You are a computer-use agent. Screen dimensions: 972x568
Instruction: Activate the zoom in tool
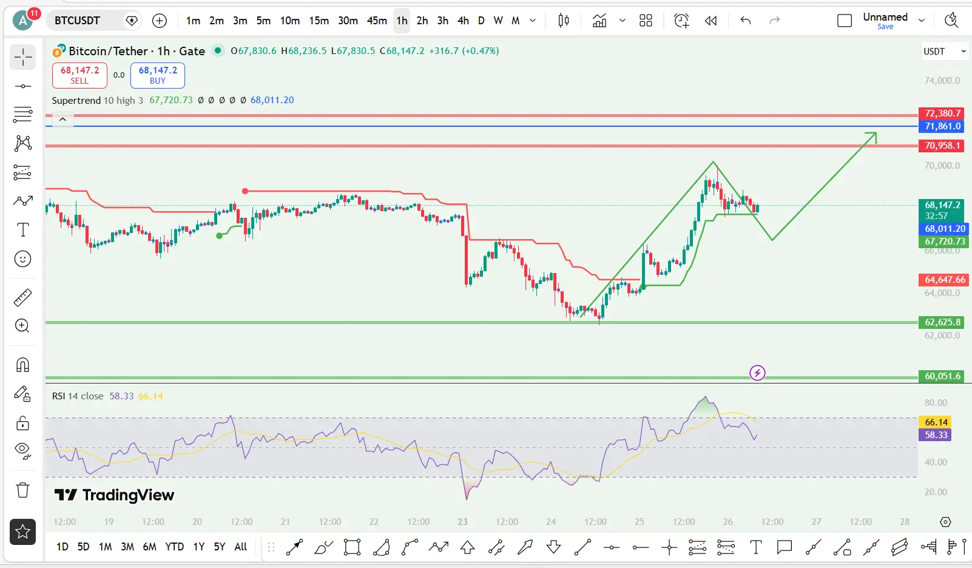[x=23, y=326]
